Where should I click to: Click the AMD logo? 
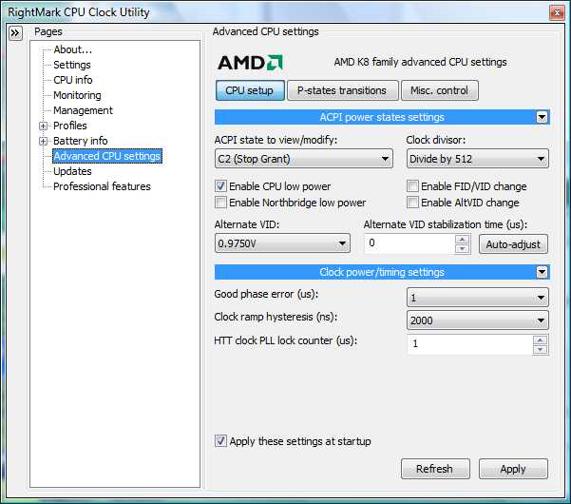tap(250, 63)
